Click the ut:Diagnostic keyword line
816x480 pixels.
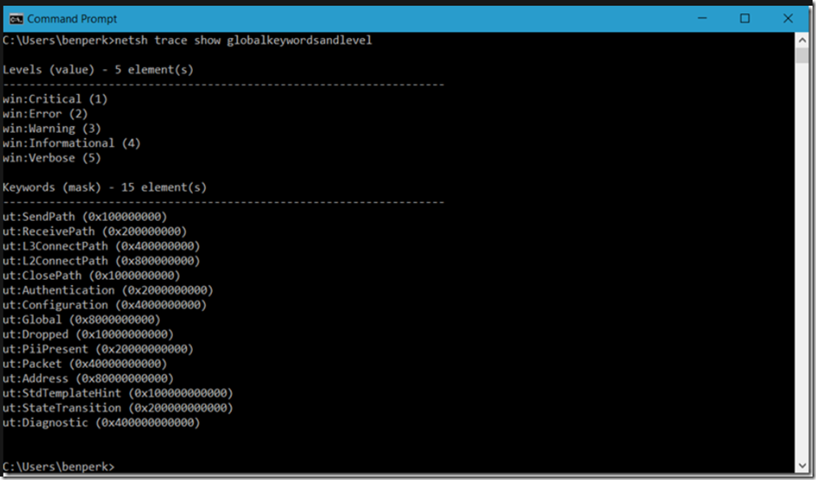(101, 423)
